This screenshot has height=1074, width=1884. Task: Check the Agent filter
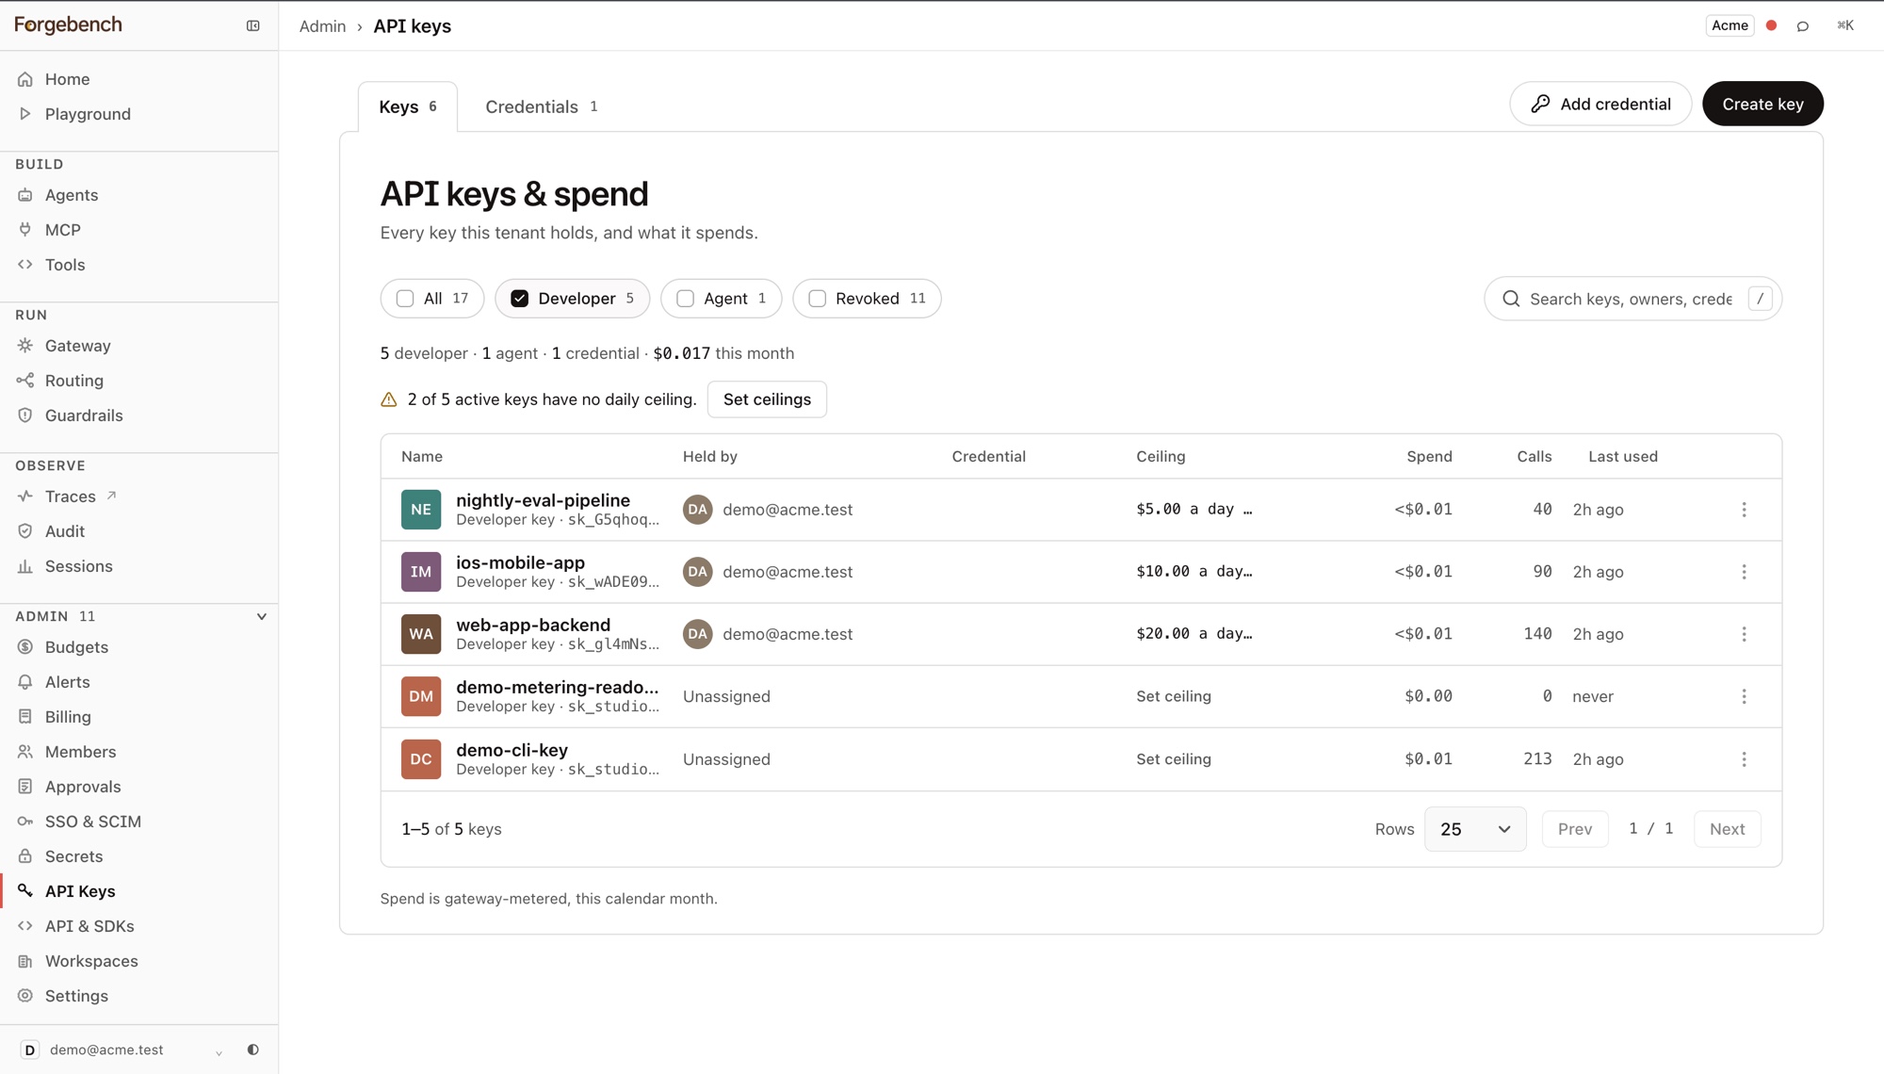click(721, 299)
